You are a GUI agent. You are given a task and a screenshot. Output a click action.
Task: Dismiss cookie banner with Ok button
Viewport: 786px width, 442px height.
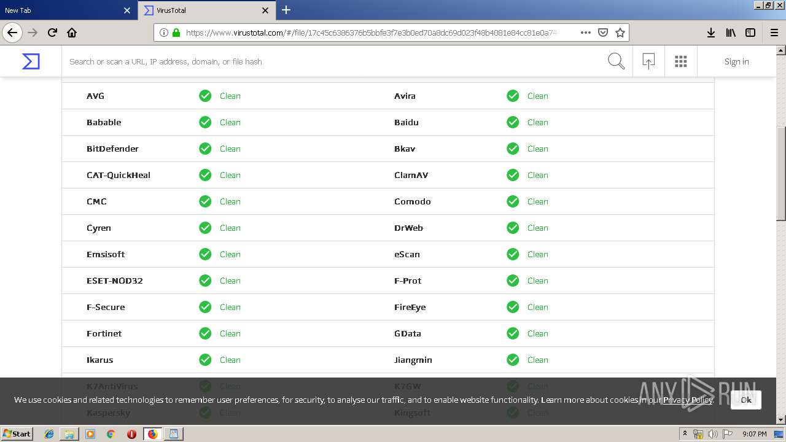click(746, 400)
